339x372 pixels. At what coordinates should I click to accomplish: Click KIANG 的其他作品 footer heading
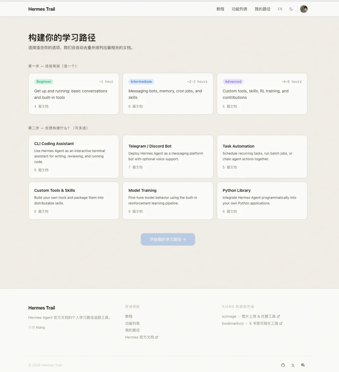coord(238,306)
